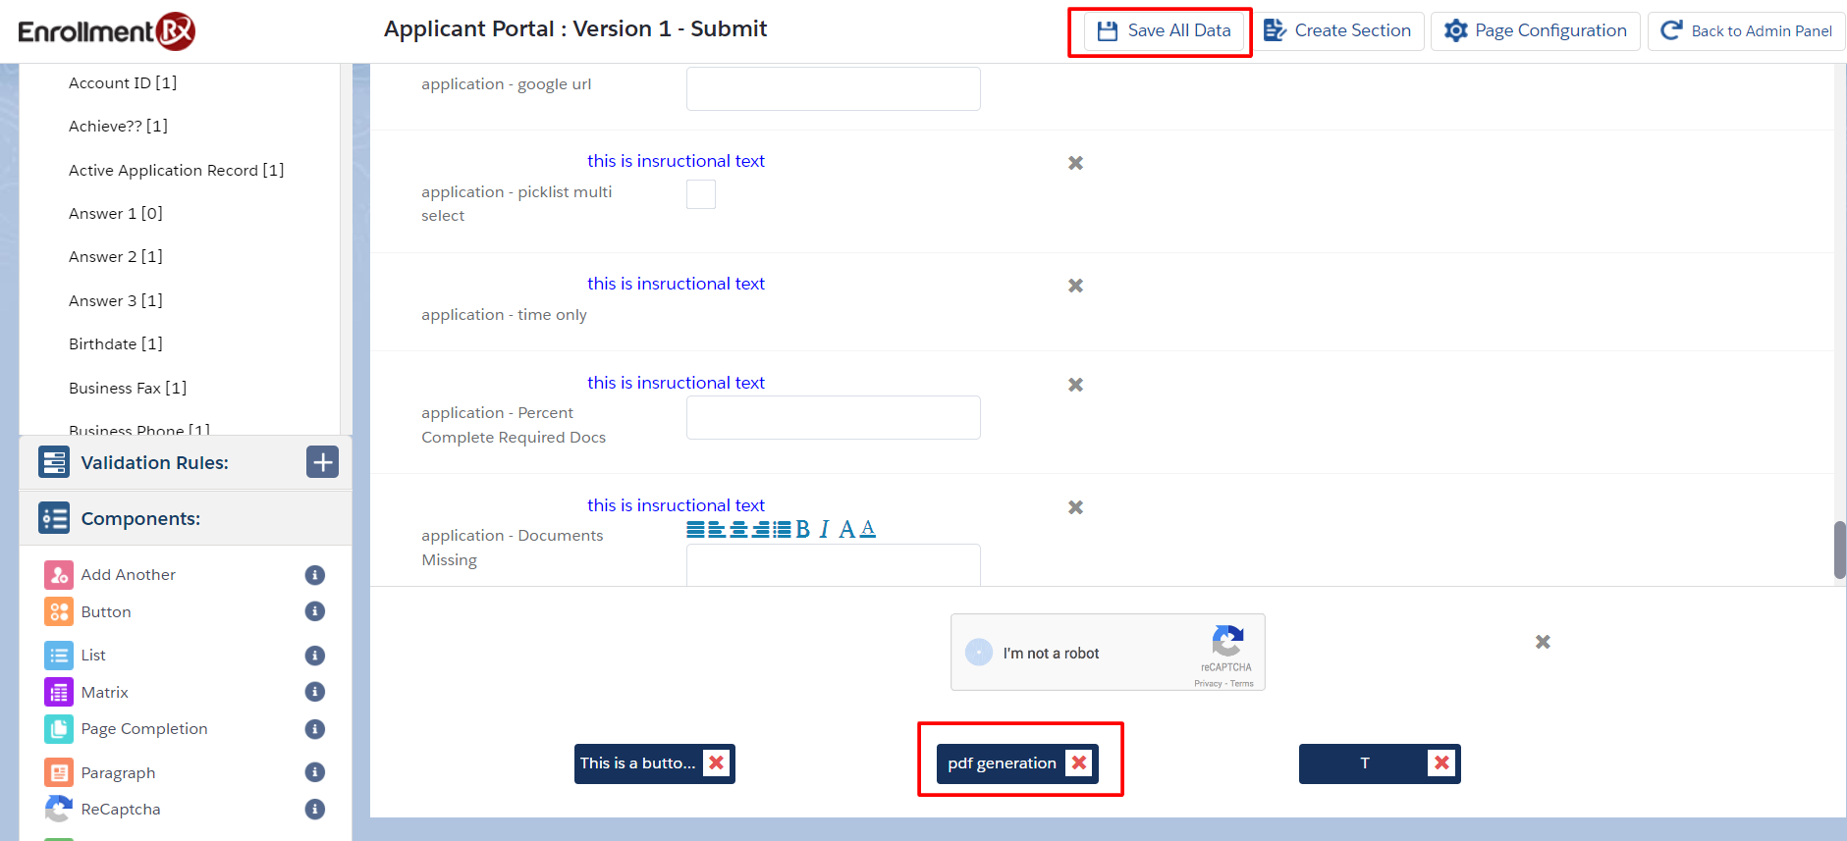The image size is (1847, 841).
Task: Click the Matrix component icon
Action: coord(59,692)
